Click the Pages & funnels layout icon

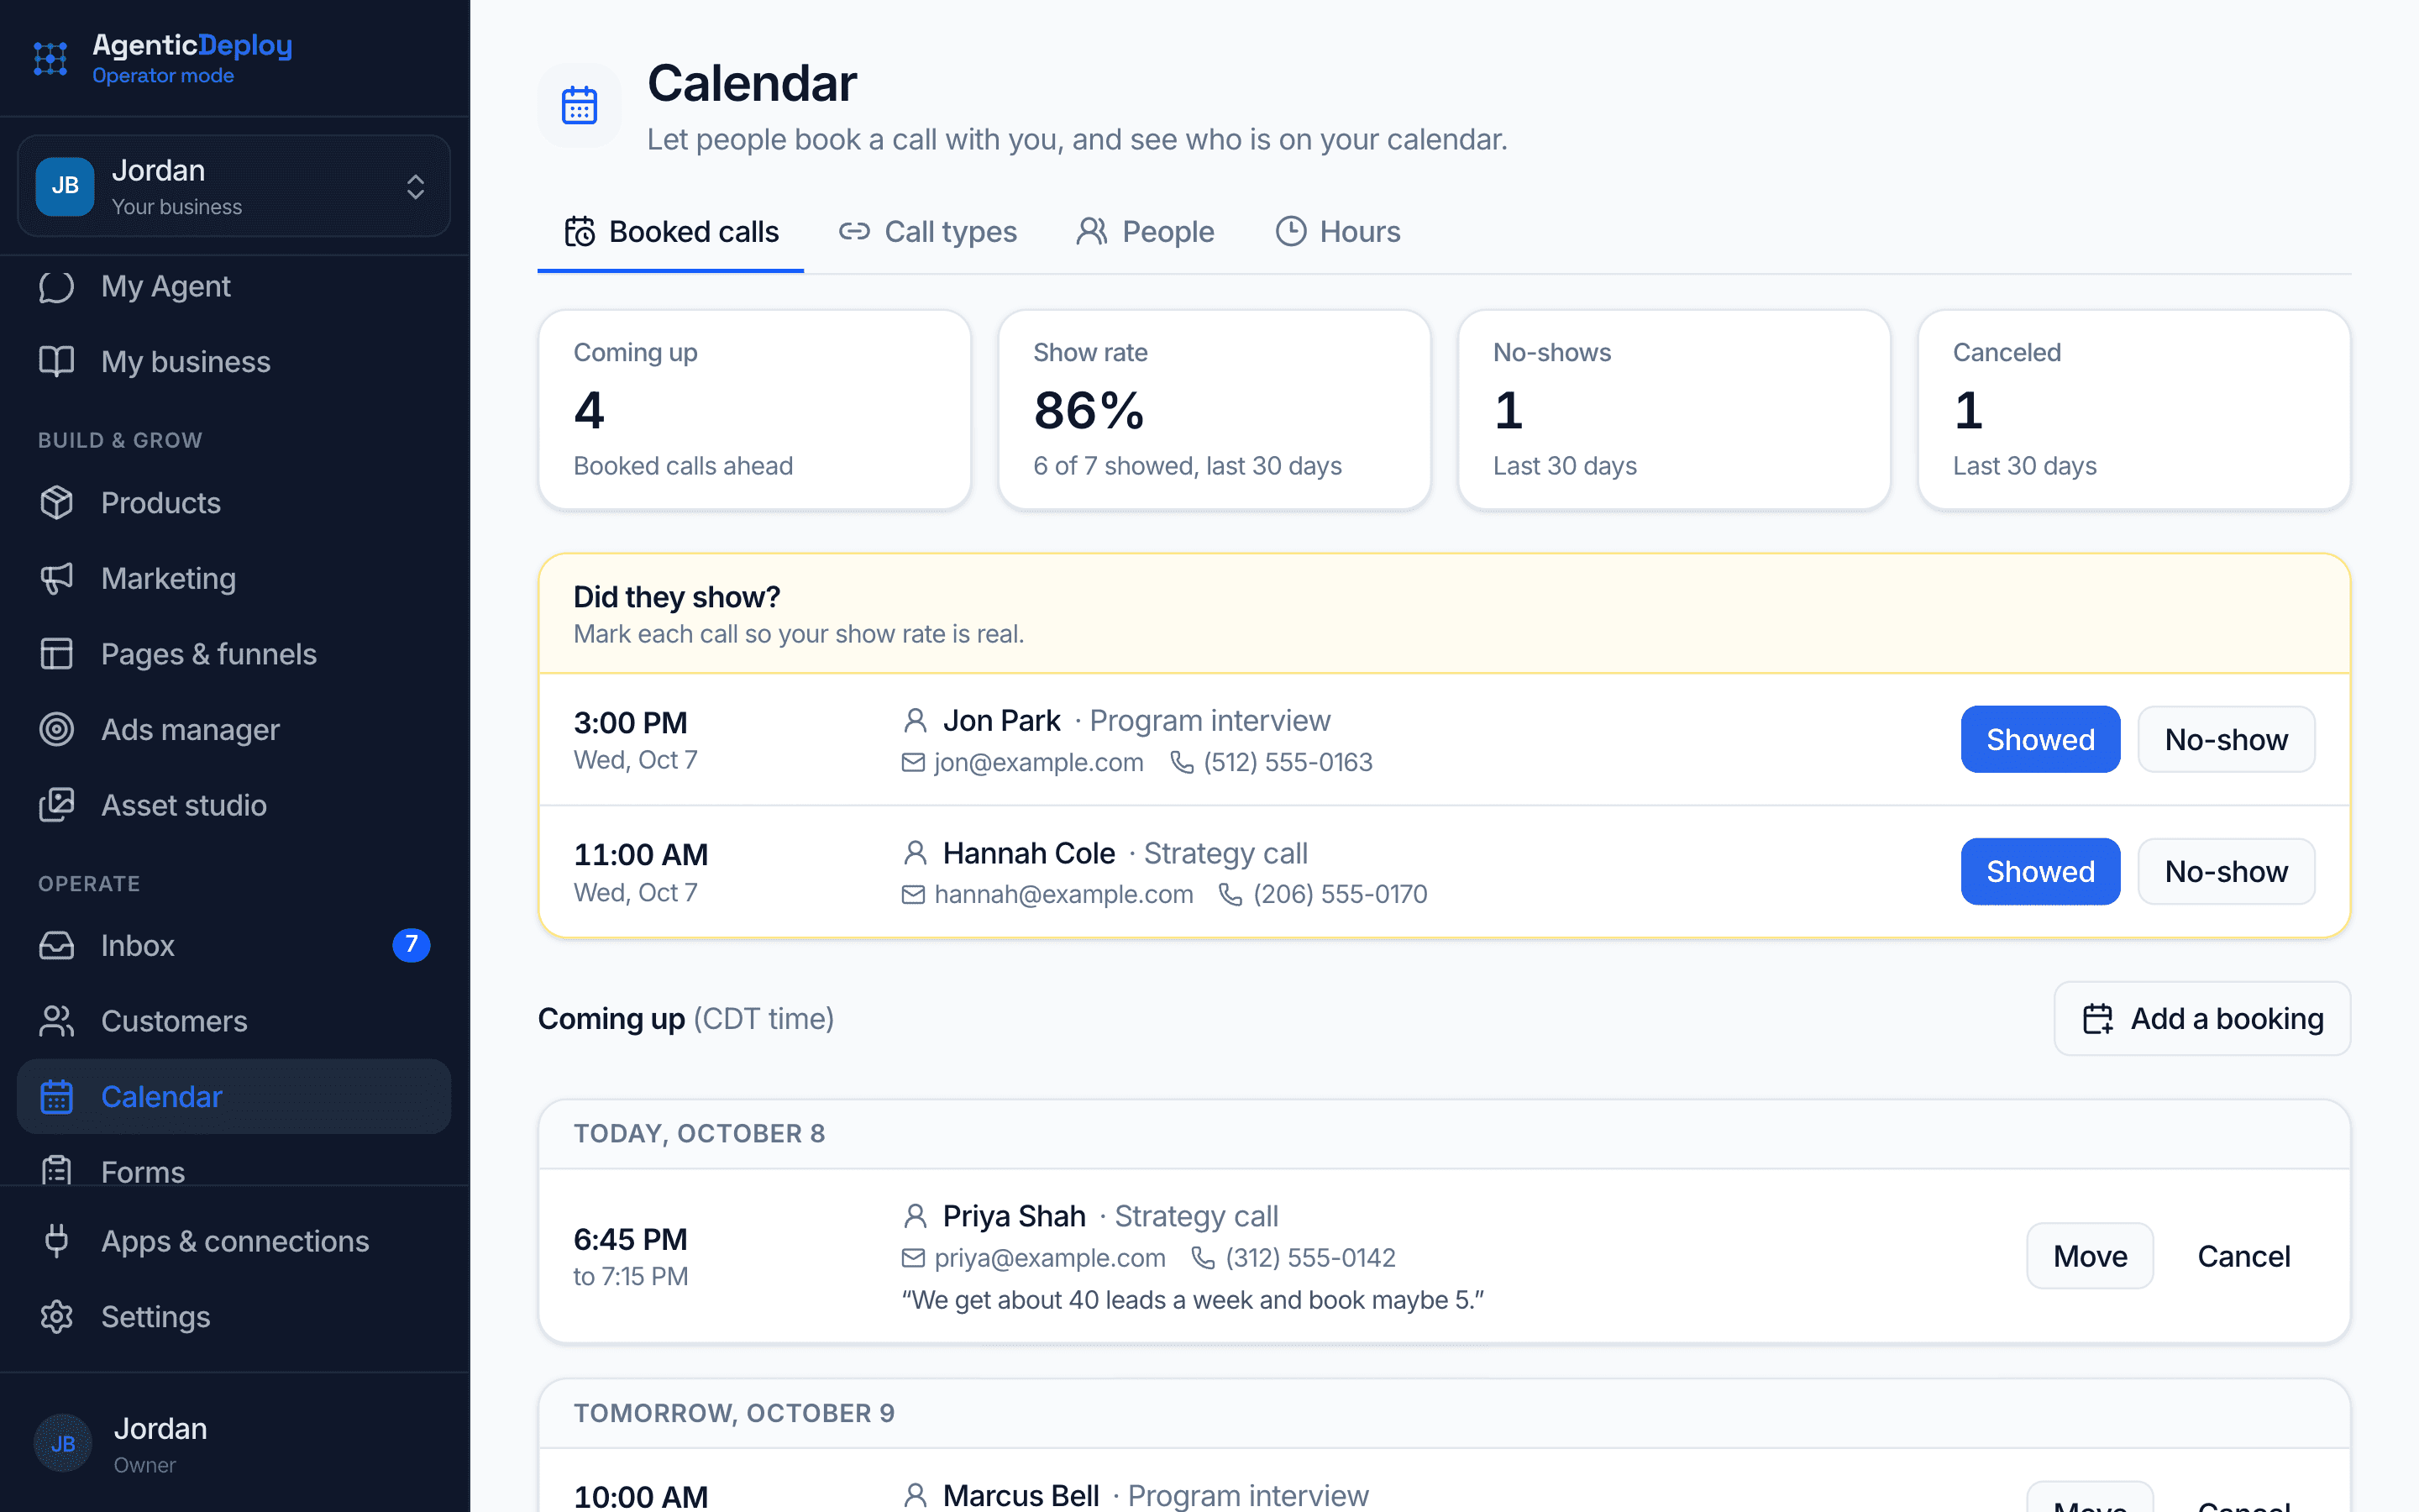click(57, 654)
